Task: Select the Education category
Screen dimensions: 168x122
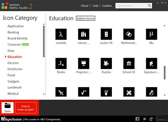Action: click(15, 57)
